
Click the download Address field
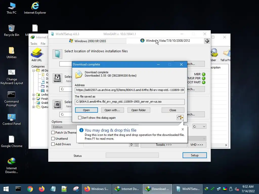pyautogui.click(x=130, y=90)
